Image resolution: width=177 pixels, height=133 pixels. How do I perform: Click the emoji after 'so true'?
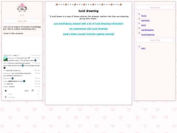(24, 81)
